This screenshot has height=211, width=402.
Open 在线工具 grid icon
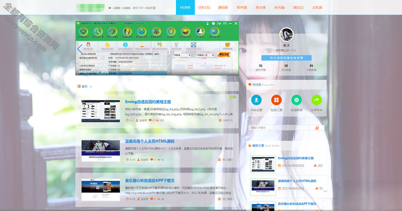[x=276, y=100]
